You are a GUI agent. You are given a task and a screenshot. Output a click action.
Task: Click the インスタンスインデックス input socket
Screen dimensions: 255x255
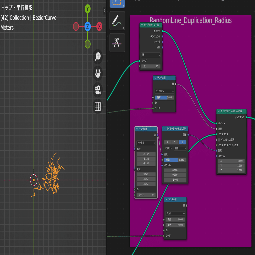tap(216, 145)
